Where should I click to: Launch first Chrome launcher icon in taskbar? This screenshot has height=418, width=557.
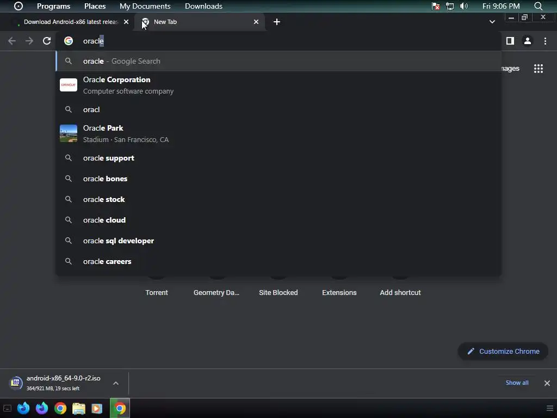point(60,408)
